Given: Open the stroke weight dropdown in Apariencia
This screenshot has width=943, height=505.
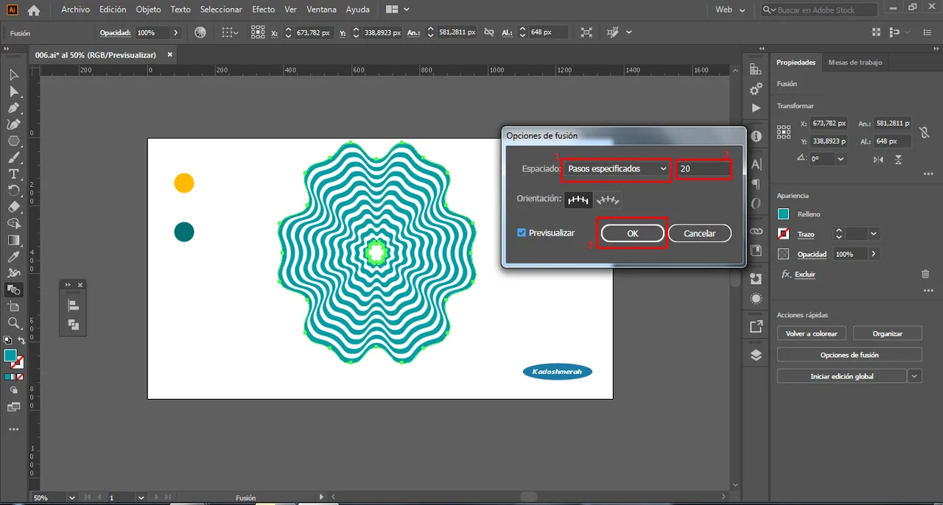Looking at the screenshot, I should (874, 233).
